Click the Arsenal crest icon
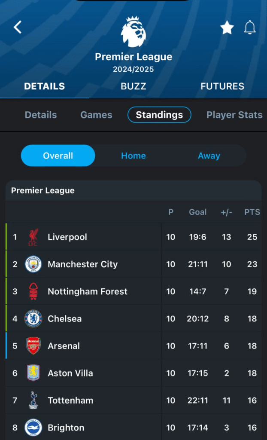 [33, 346]
